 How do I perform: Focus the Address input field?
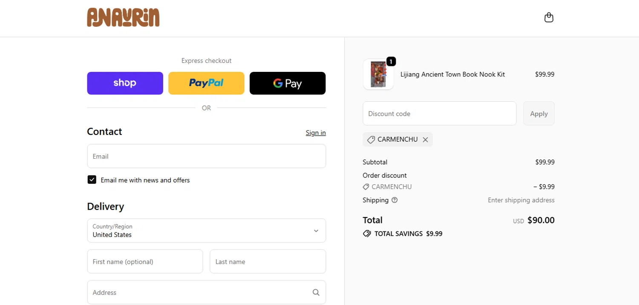(207, 292)
